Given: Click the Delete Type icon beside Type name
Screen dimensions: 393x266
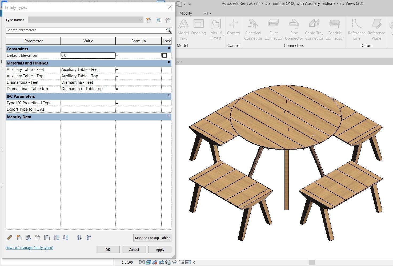Looking at the screenshot, I should point(168,20).
